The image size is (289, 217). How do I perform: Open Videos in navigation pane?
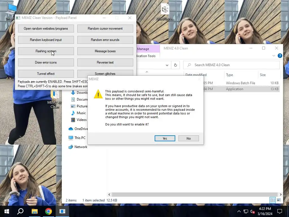79,120
